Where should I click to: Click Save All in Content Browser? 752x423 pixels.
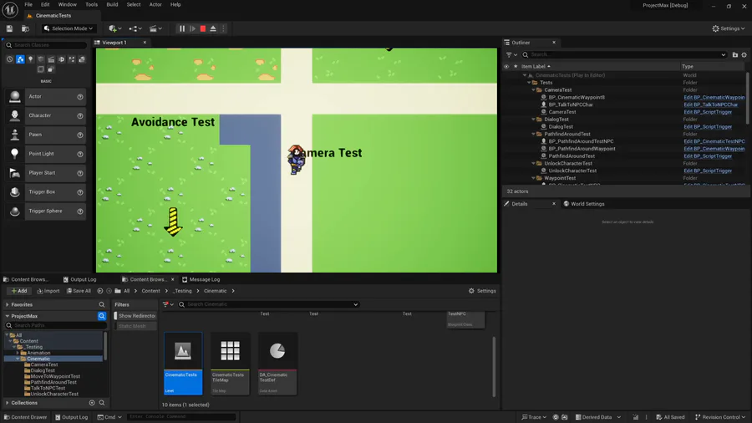79,291
